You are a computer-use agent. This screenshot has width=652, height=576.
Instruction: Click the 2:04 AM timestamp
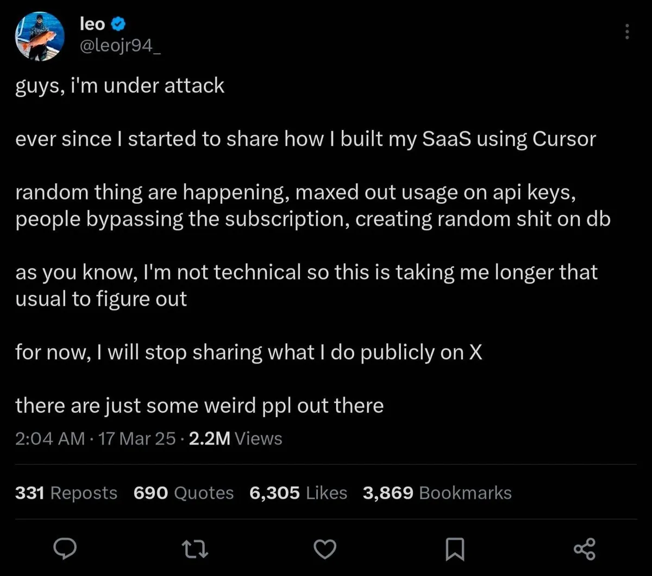point(50,438)
